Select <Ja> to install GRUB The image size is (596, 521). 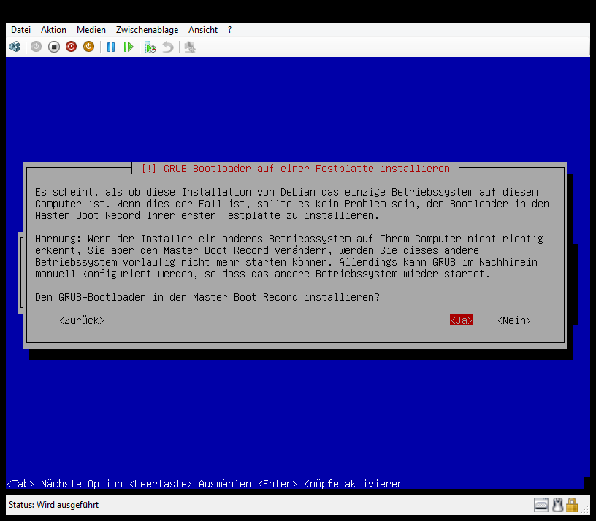point(462,320)
